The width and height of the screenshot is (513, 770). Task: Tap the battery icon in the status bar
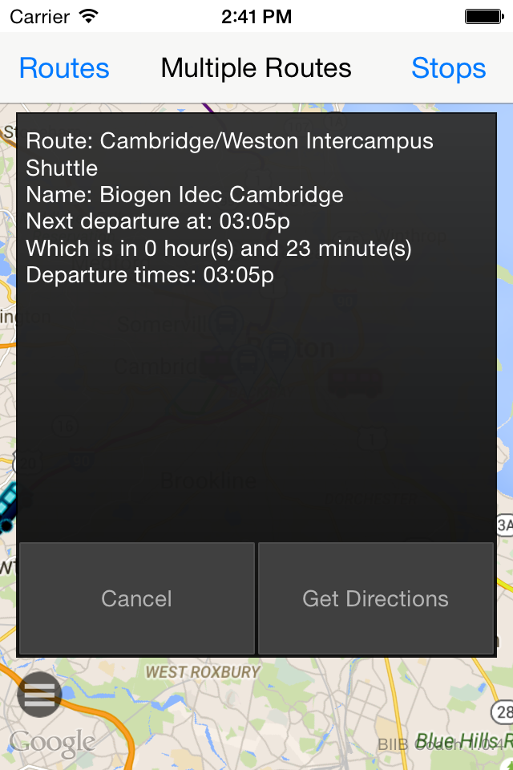pos(483,15)
